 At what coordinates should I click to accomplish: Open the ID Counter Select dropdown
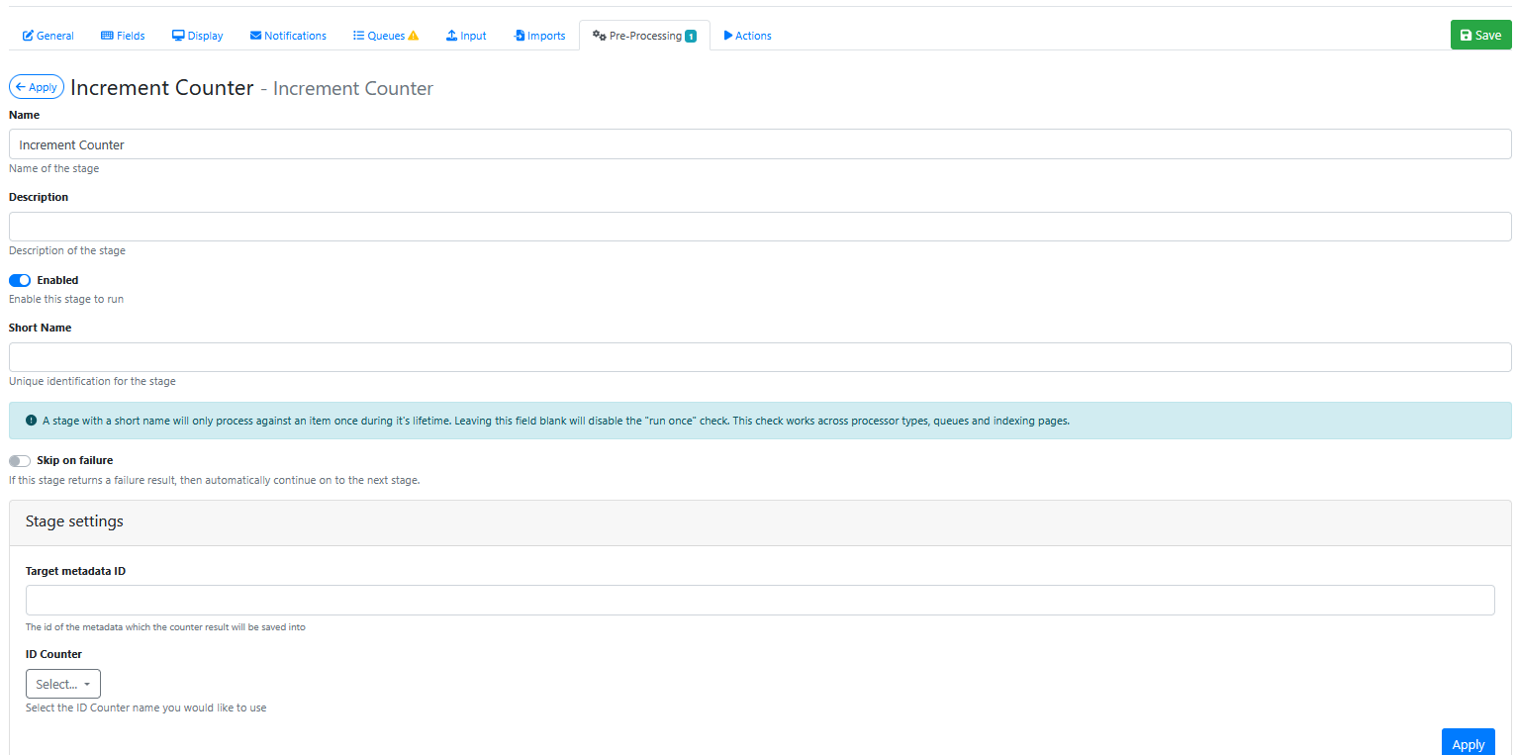point(63,684)
